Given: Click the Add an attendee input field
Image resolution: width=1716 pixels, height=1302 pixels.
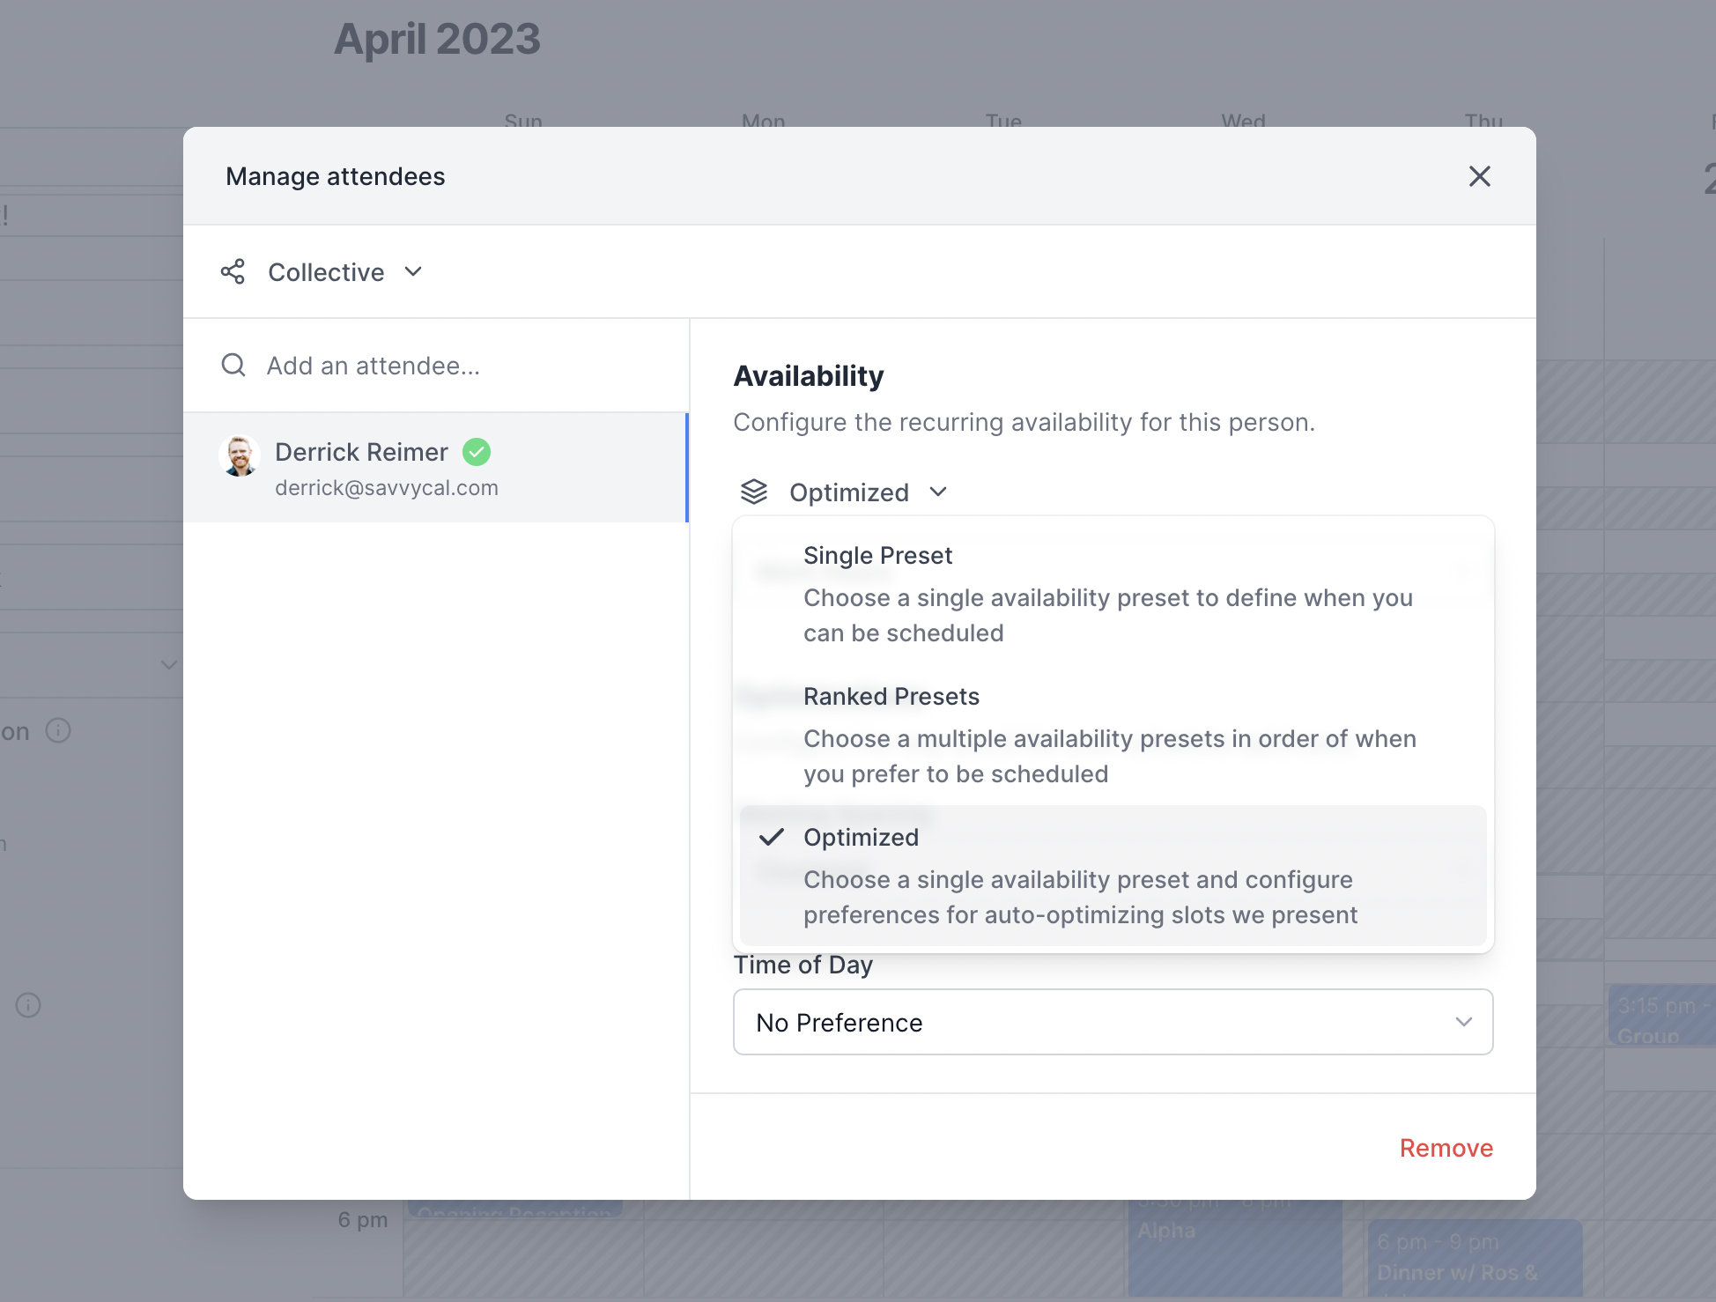Looking at the screenshot, I should pos(374,365).
